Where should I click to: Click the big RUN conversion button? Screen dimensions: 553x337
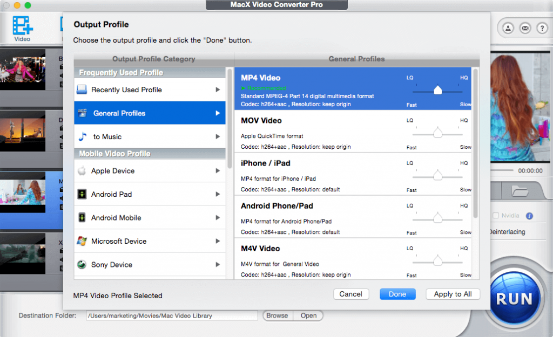(x=514, y=299)
